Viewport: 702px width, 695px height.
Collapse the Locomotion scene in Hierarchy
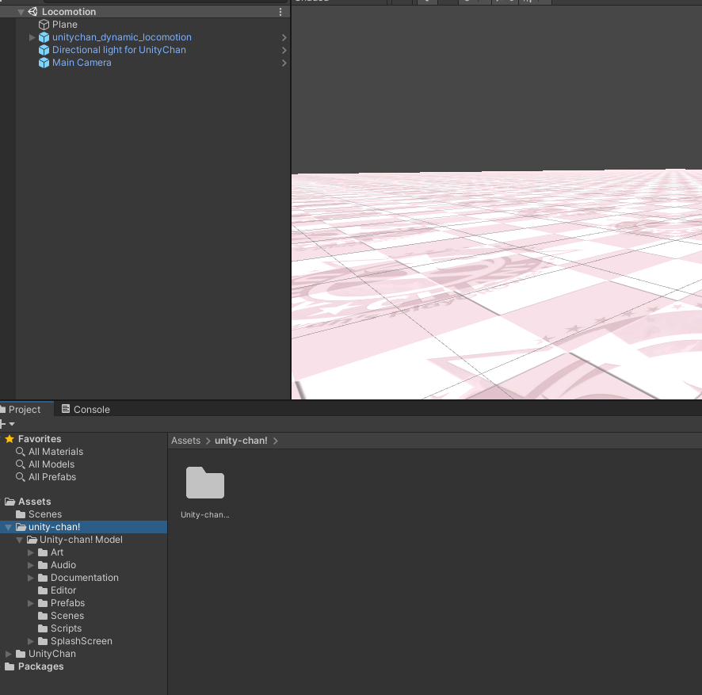click(21, 12)
